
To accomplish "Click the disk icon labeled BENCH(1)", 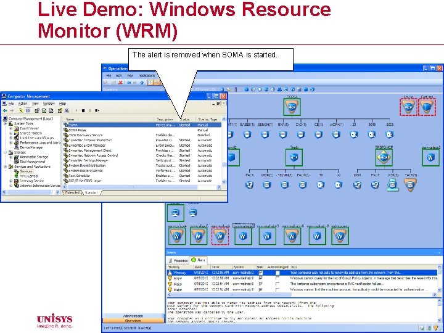I will pyautogui.click(x=265, y=134).
